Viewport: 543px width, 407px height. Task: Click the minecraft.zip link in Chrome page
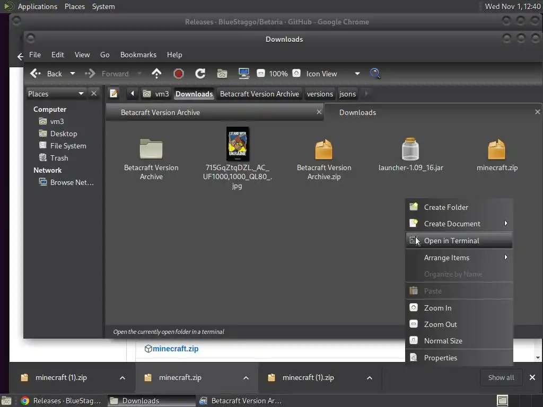(176, 349)
